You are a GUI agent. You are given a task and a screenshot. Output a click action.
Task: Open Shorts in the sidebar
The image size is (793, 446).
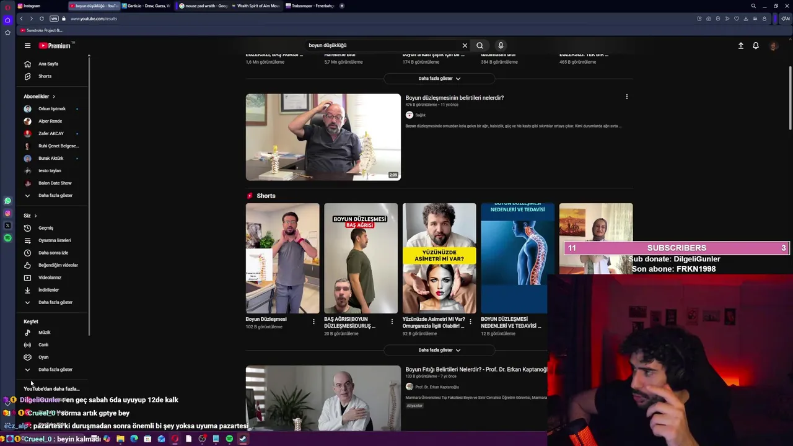coord(45,76)
